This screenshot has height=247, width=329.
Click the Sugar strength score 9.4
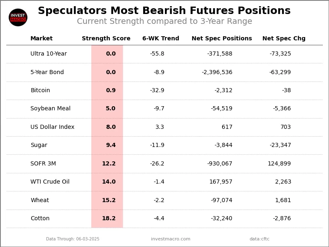click(111, 145)
